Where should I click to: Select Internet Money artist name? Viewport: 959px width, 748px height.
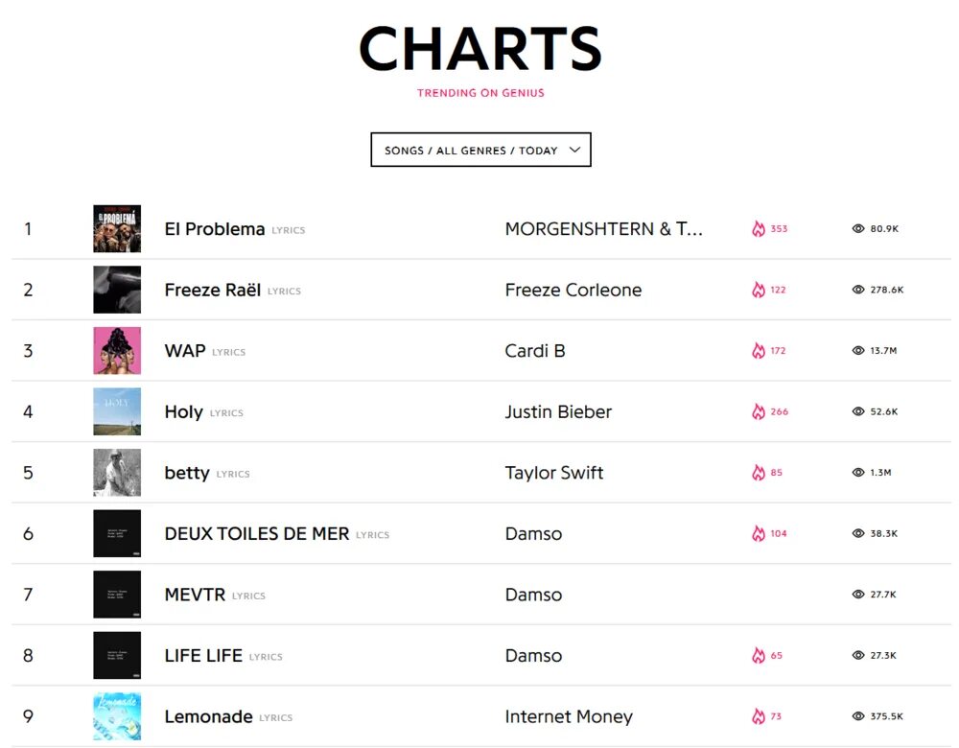[x=569, y=716]
